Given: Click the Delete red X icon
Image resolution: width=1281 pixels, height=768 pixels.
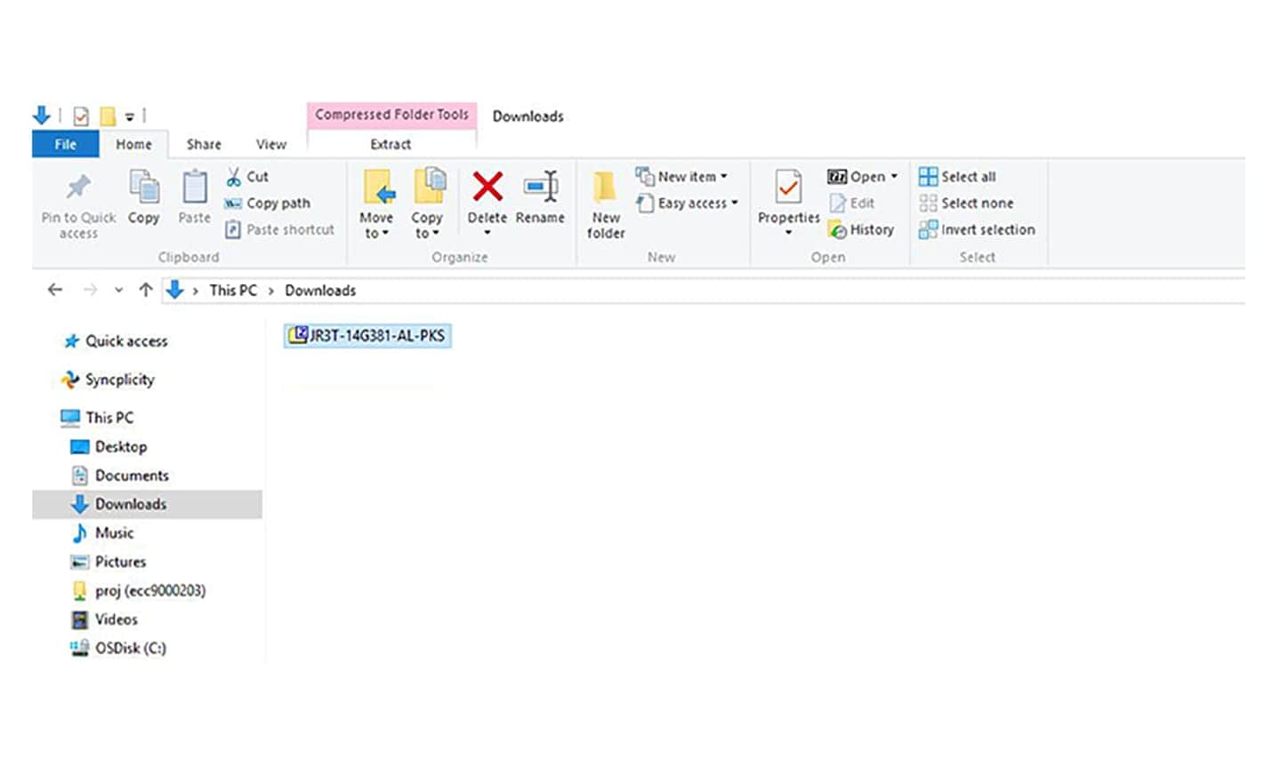Looking at the screenshot, I should pyautogui.click(x=487, y=188).
